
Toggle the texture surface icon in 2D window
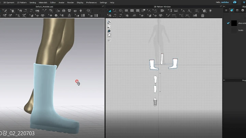pyautogui.click(x=109, y=35)
